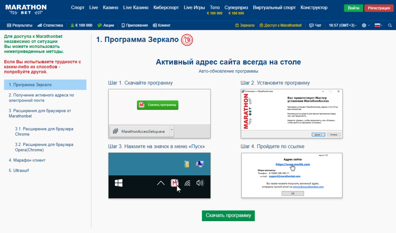Open the language flag selector
The image size is (396, 233).
[x=378, y=25]
